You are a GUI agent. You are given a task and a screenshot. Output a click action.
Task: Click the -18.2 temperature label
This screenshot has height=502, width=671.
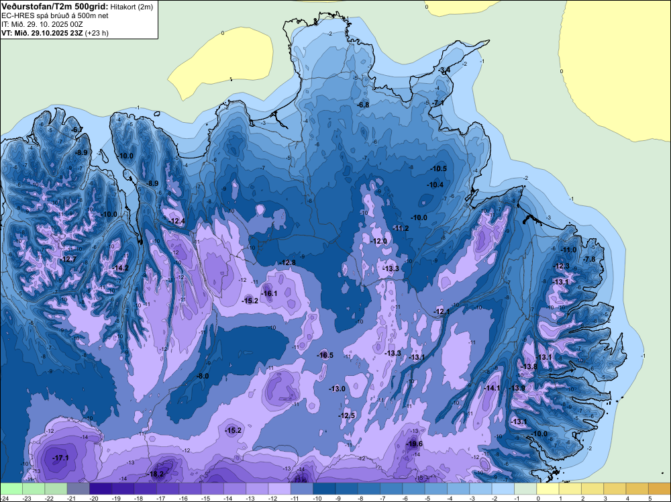point(156,474)
